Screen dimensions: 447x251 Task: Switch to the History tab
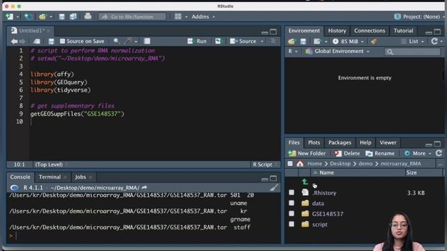pyautogui.click(x=337, y=31)
